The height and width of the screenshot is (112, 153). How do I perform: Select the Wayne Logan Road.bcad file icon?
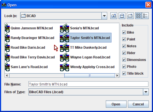click(65, 57)
